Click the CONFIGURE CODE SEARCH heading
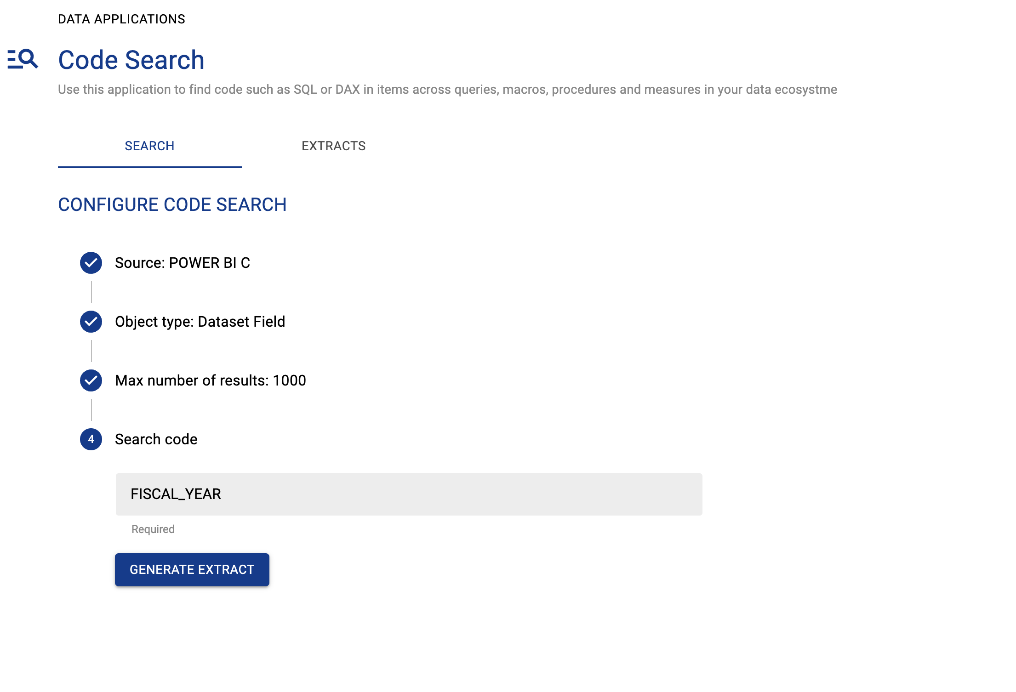Viewport: 1016px width, 692px height. (x=172, y=204)
